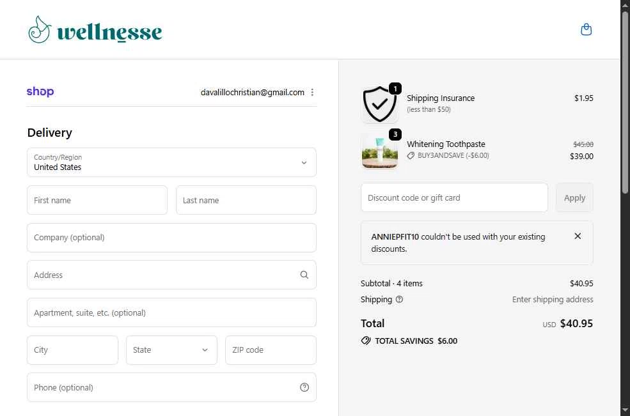Expand the State dropdown
Image resolution: width=630 pixels, height=416 pixels.
coord(171,350)
